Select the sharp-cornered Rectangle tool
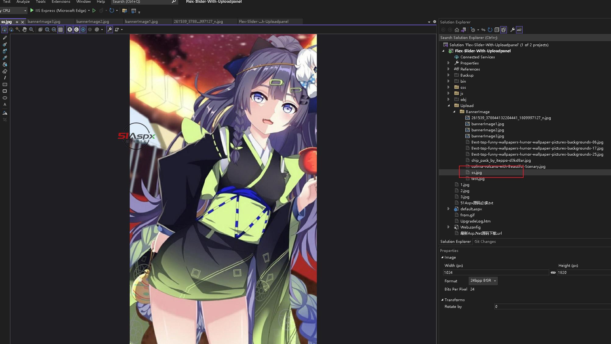This screenshot has width=611, height=344. tap(5, 84)
